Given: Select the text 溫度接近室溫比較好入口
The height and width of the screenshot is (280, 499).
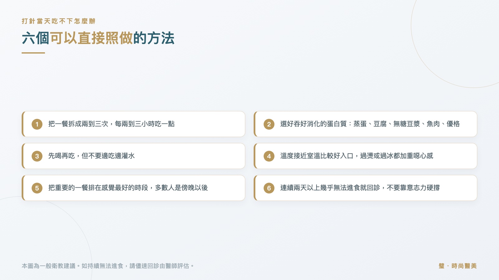Looking at the screenshot, I should (317, 156).
